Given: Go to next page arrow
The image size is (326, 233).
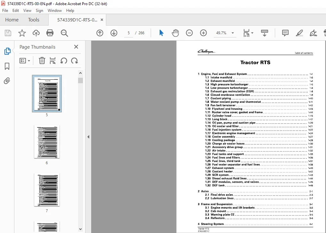Looking at the screenshot, I should pos(114,33).
